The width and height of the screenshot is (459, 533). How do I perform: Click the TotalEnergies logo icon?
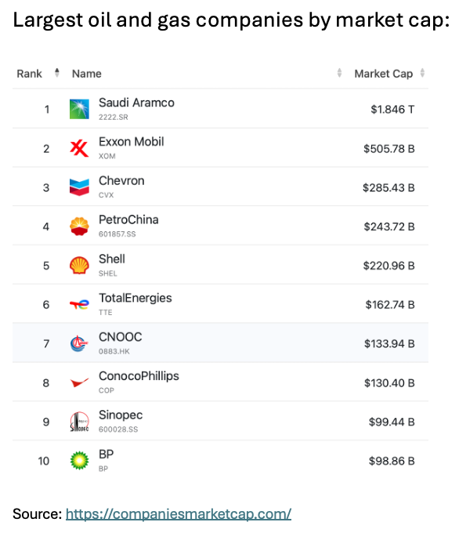(79, 305)
